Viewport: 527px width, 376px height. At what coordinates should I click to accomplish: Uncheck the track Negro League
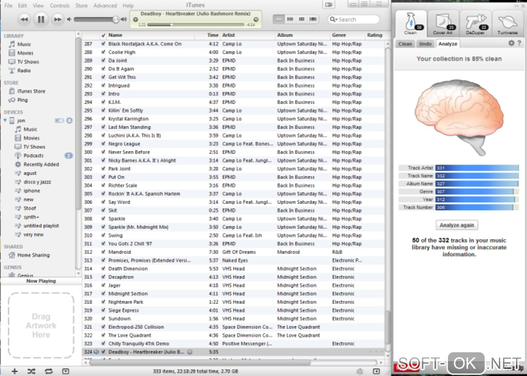pyautogui.click(x=103, y=143)
